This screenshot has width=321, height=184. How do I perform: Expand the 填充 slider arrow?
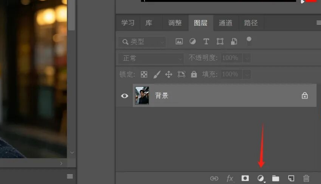pos(247,74)
